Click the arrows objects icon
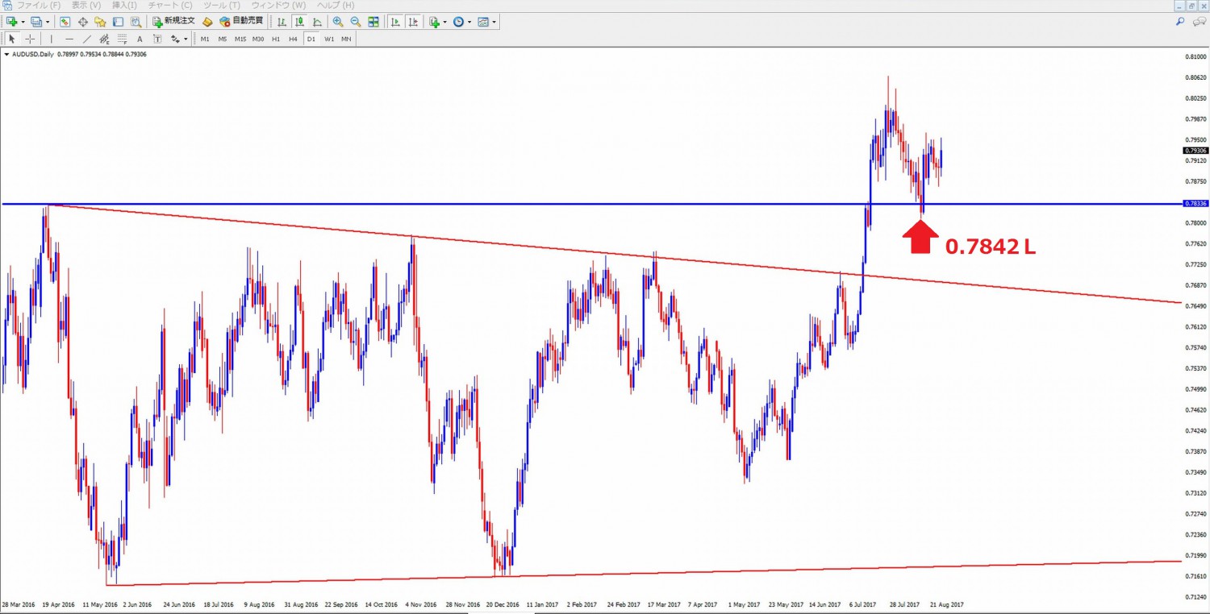The height and width of the screenshot is (614, 1210). coord(175,39)
